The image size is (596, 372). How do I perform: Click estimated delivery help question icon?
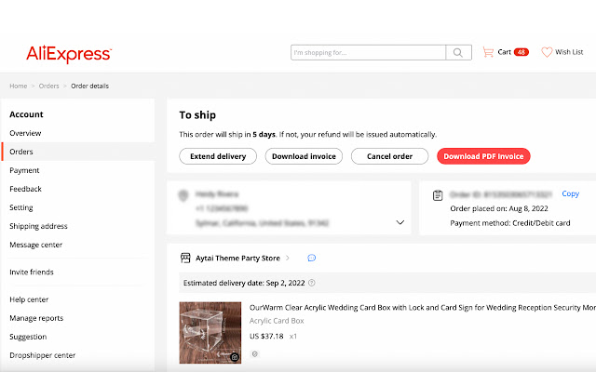point(312,283)
